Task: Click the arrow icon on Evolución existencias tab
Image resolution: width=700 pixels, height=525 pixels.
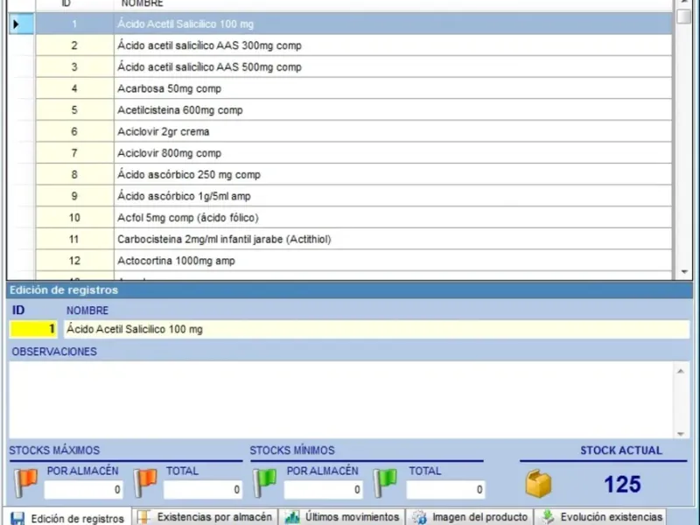Action: pyautogui.click(x=548, y=517)
